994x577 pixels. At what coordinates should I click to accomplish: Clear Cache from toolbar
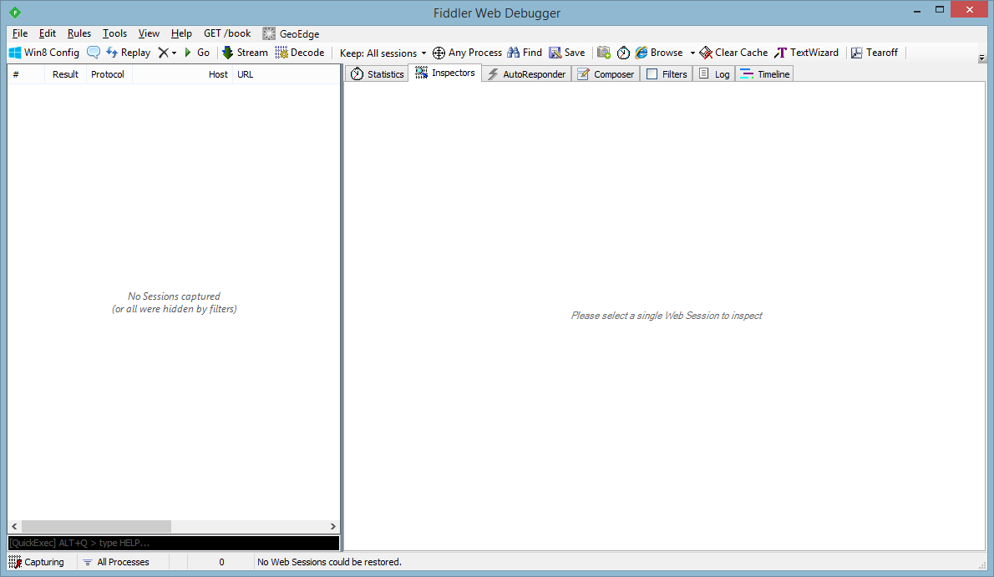tap(733, 53)
